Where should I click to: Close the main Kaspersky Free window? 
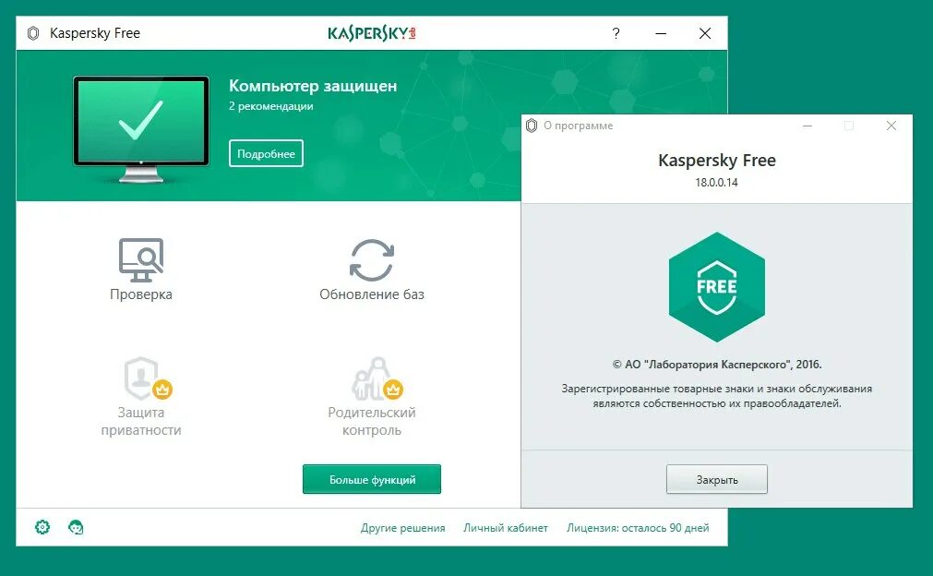coord(705,33)
